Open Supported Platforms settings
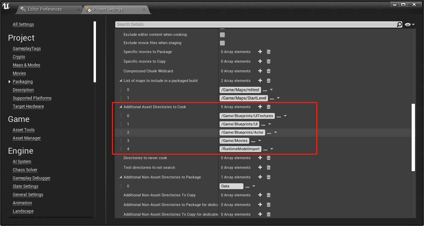The height and width of the screenshot is (226, 424). click(32, 98)
